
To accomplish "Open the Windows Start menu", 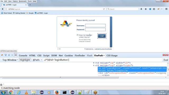I will (3, 92).
